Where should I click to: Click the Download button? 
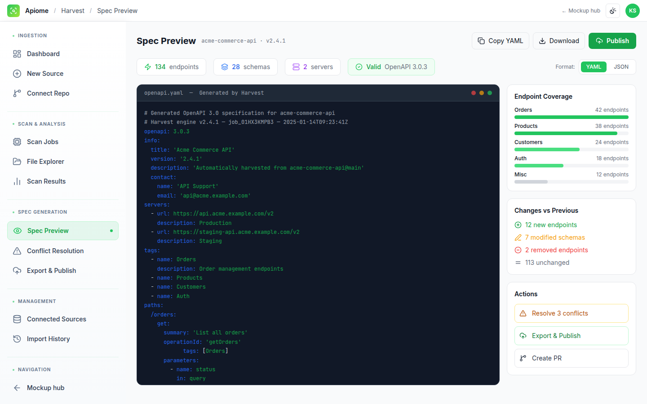click(559, 41)
